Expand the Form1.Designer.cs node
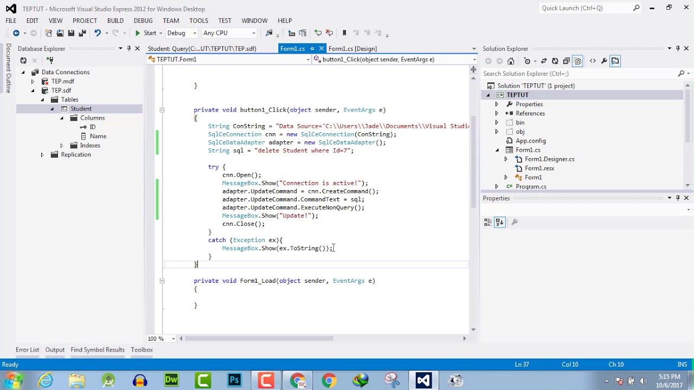The width and height of the screenshot is (694, 390). pyautogui.click(x=506, y=159)
